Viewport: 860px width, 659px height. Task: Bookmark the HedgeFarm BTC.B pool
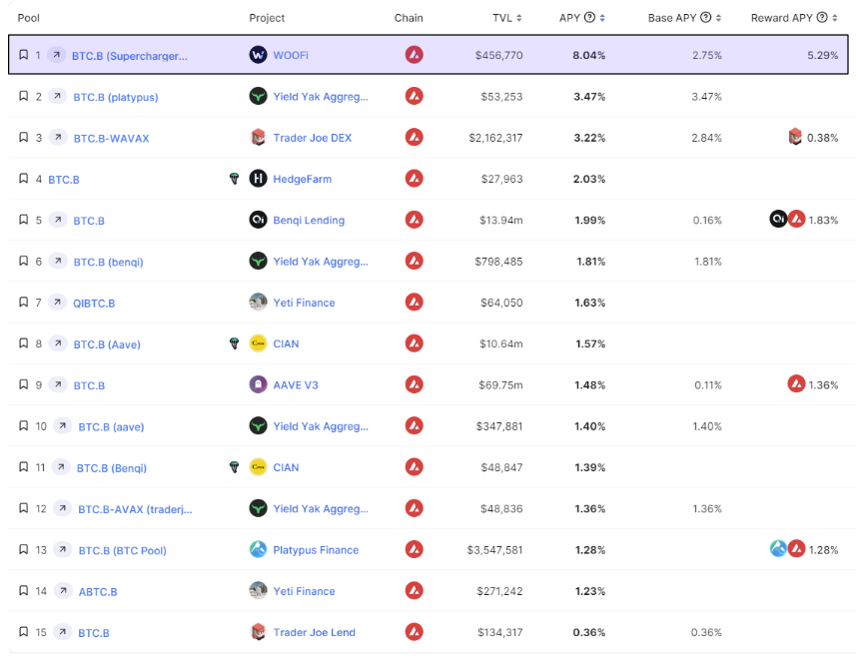(24, 179)
